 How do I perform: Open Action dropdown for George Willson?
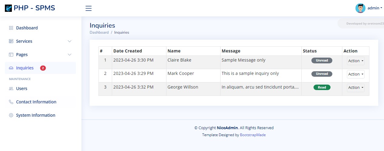(x=356, y=88)
